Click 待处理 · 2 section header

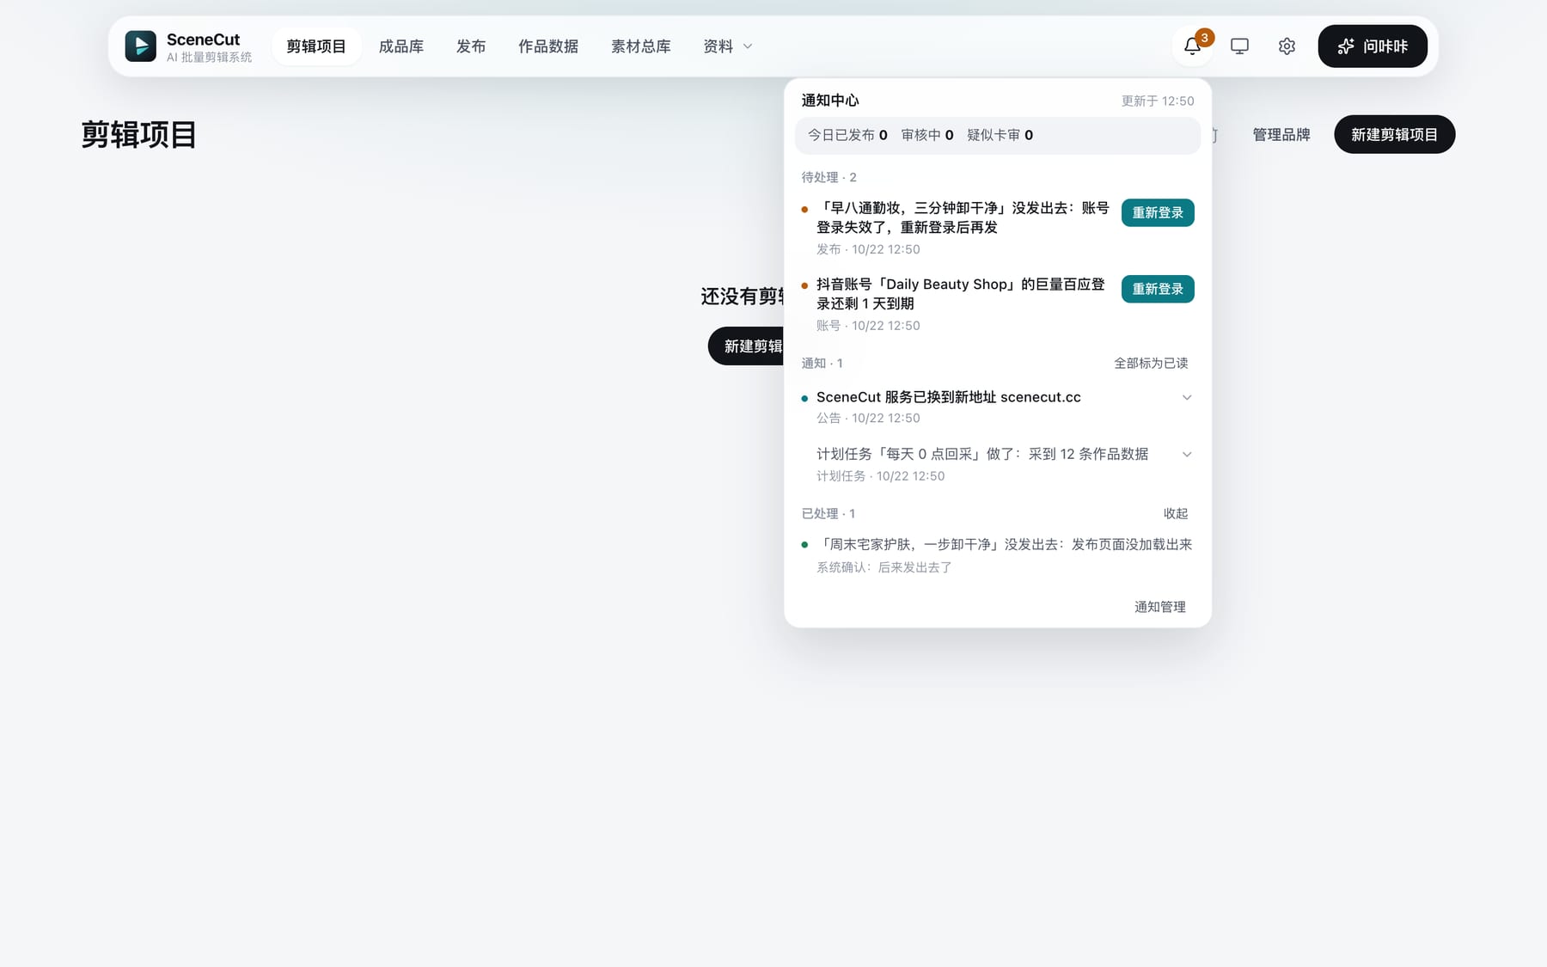click(829, 177)
